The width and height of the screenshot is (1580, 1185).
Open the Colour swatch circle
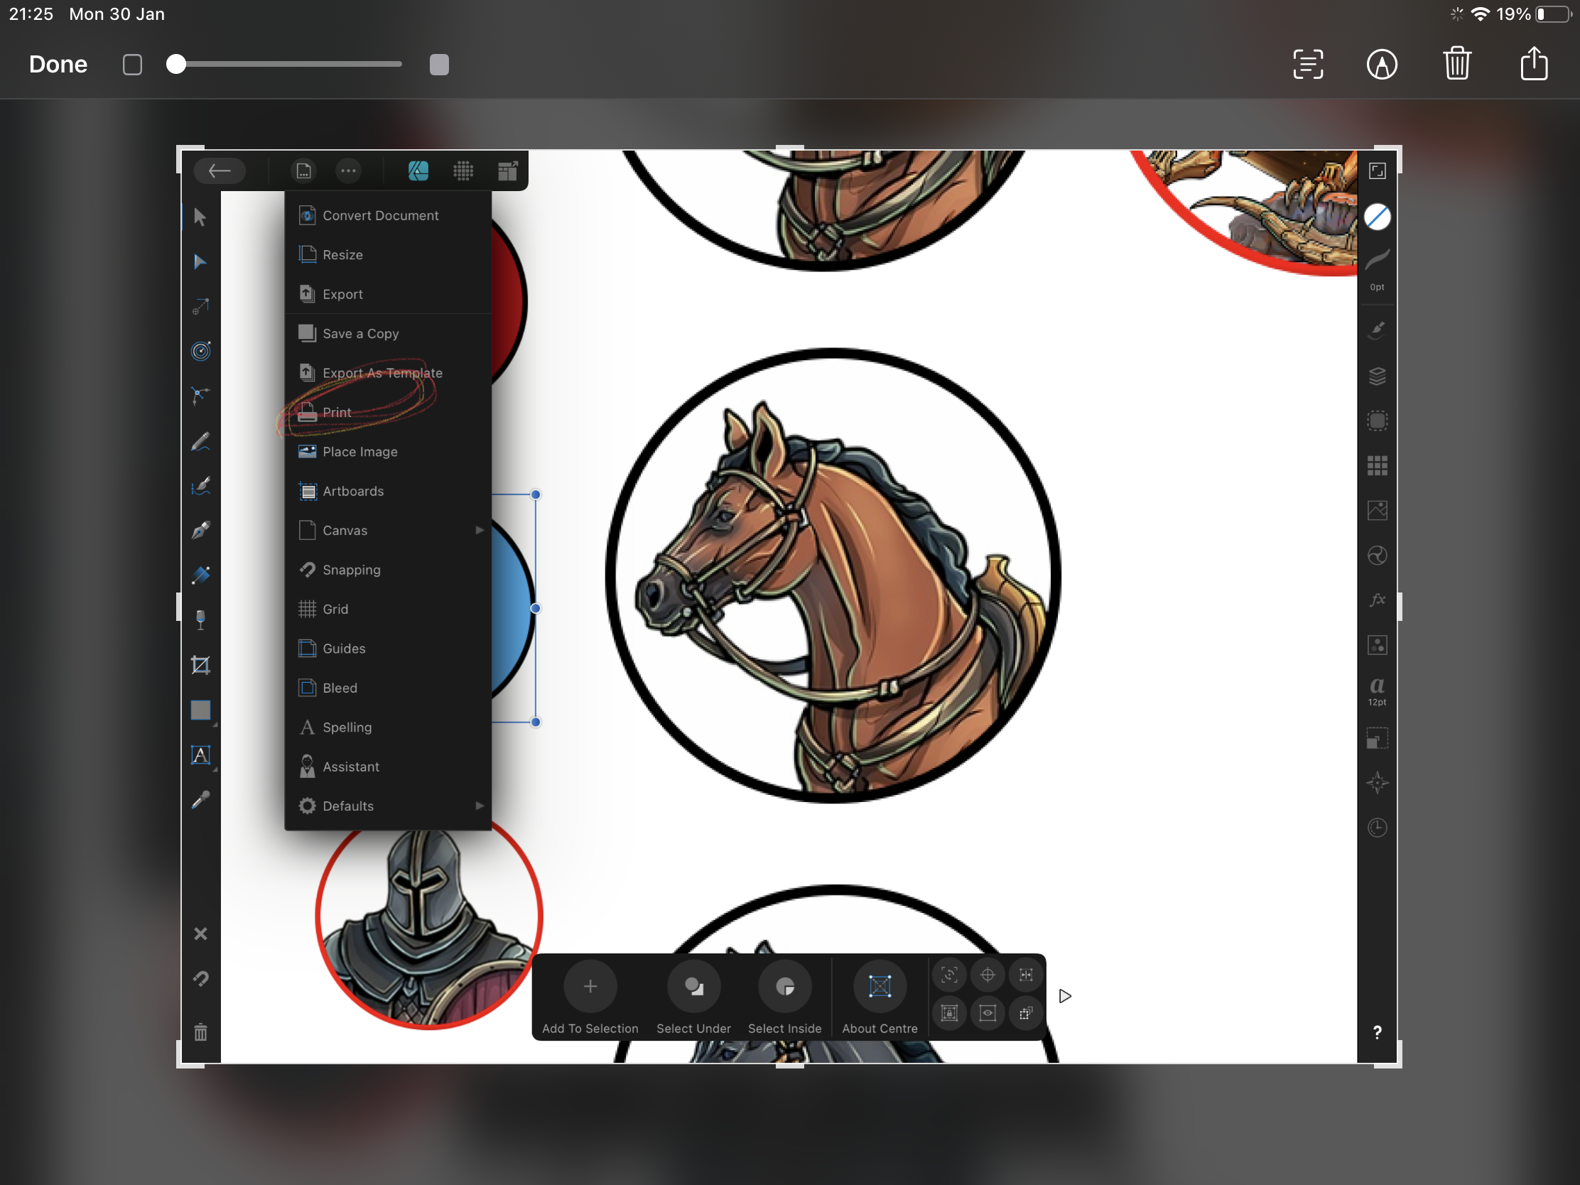[x=1377, y=217]
